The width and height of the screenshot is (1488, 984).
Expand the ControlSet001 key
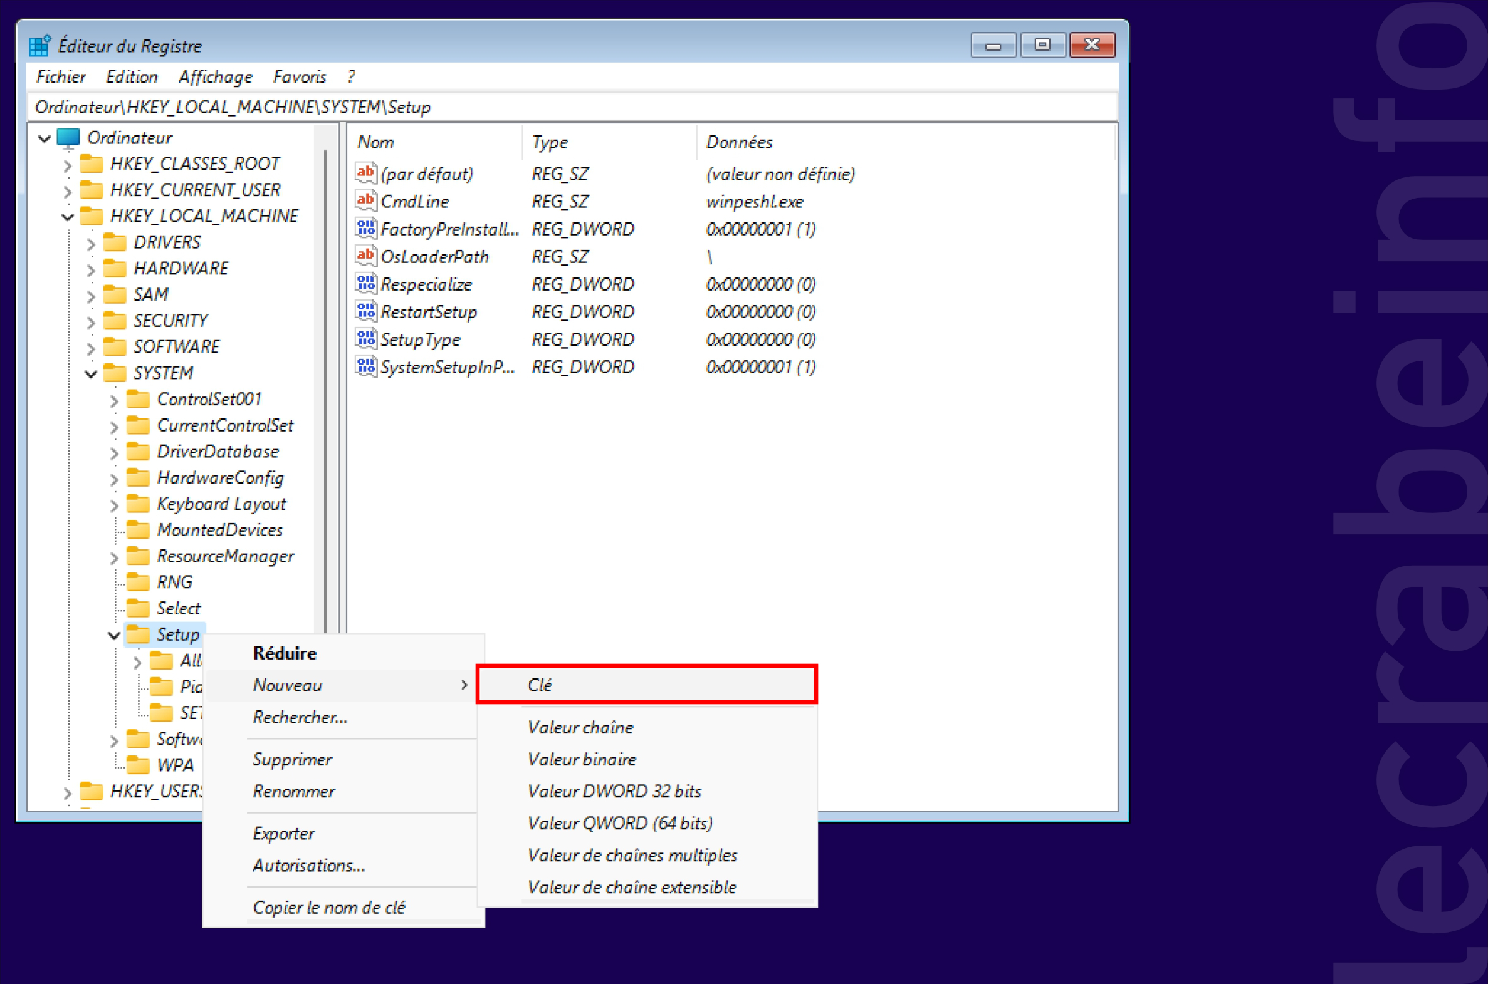[113, 400]
